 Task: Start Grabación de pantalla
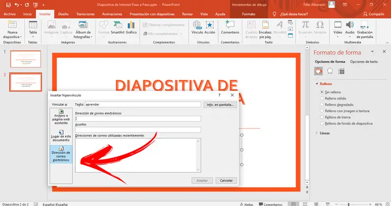[365, 30]
